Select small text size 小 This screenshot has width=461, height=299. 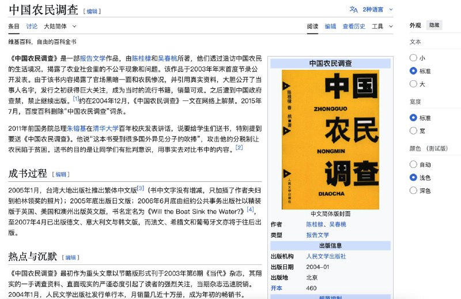point(413,58)
